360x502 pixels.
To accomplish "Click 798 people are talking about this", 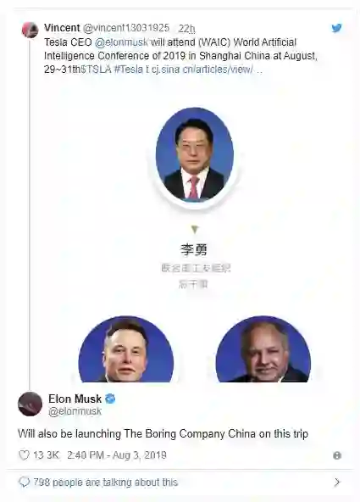I will coord(106,482).
